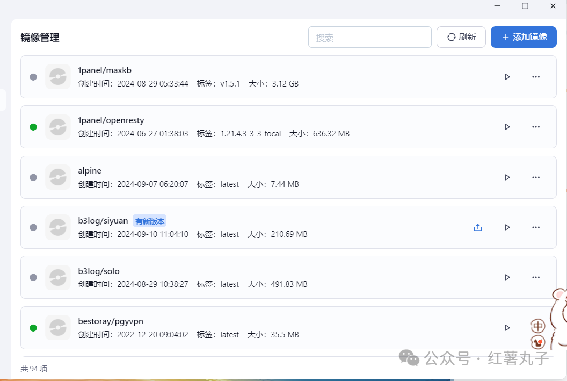Select the alpine image name

pos(90,171)
